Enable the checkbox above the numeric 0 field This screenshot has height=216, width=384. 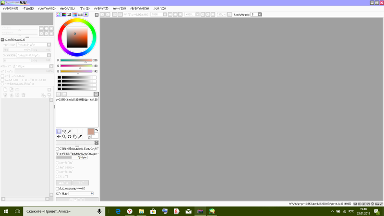pyautogui.click(x=57, y=189)
